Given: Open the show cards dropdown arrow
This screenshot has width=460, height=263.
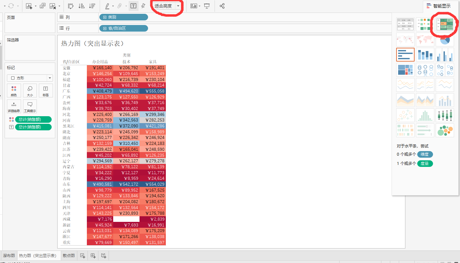Looking at the screenshot, I should pos(199,6).
